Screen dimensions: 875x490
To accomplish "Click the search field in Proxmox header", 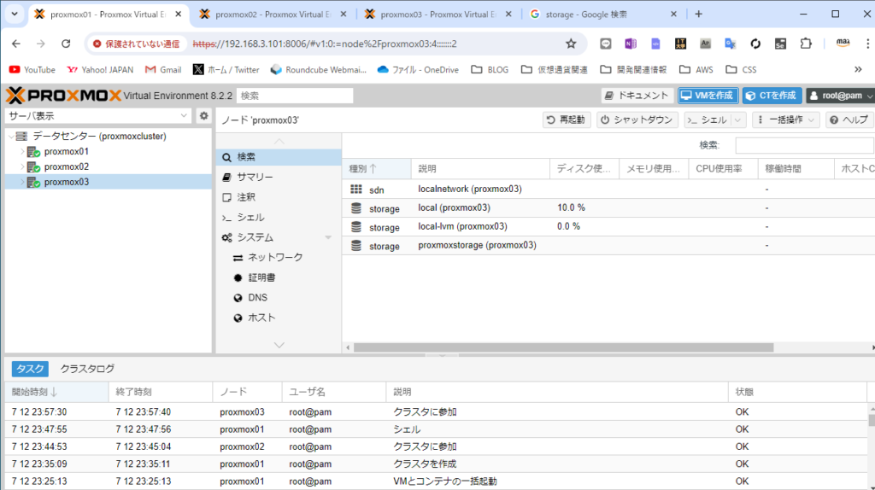I will click(294, 96).
